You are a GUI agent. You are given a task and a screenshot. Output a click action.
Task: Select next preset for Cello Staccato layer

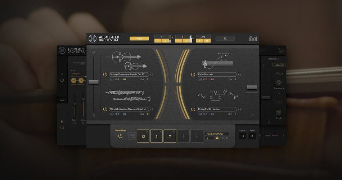coord(241,75)
